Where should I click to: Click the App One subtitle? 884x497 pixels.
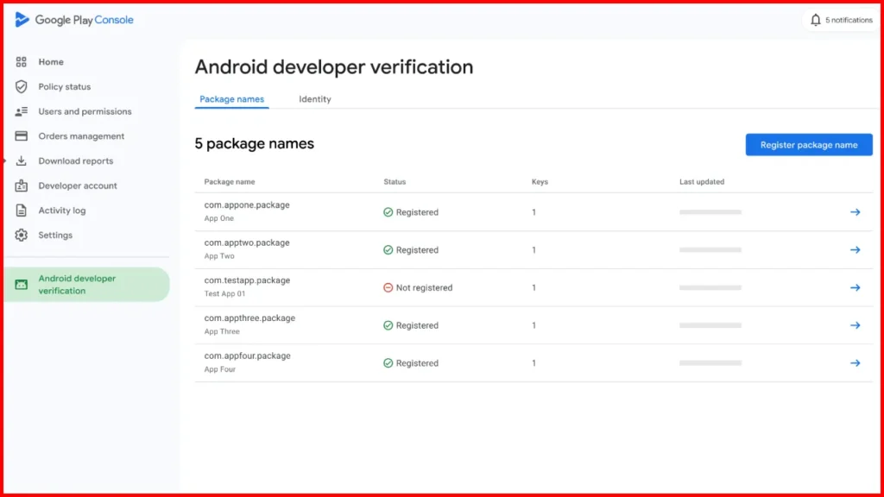[218, 218]
